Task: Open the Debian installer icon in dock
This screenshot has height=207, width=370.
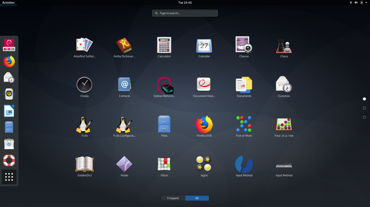Action: click(9, 45)
